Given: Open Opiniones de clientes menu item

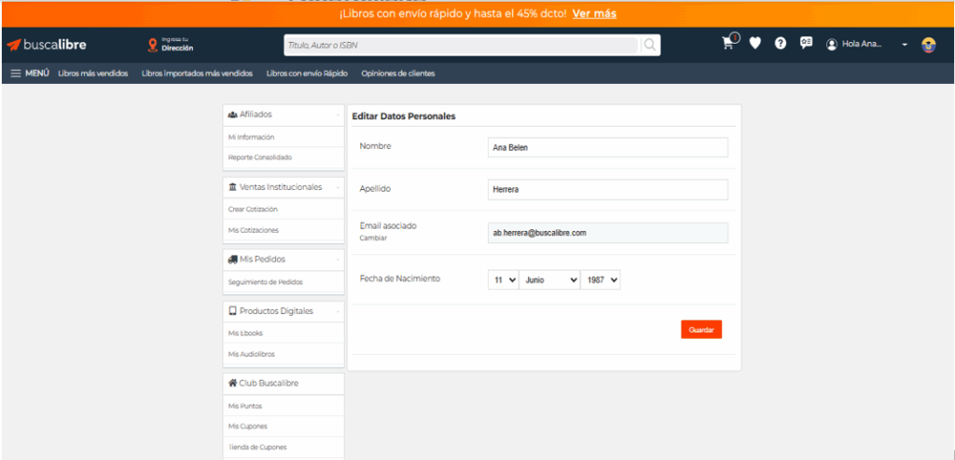Looking at the screenshot, I should tap(398, 74).
